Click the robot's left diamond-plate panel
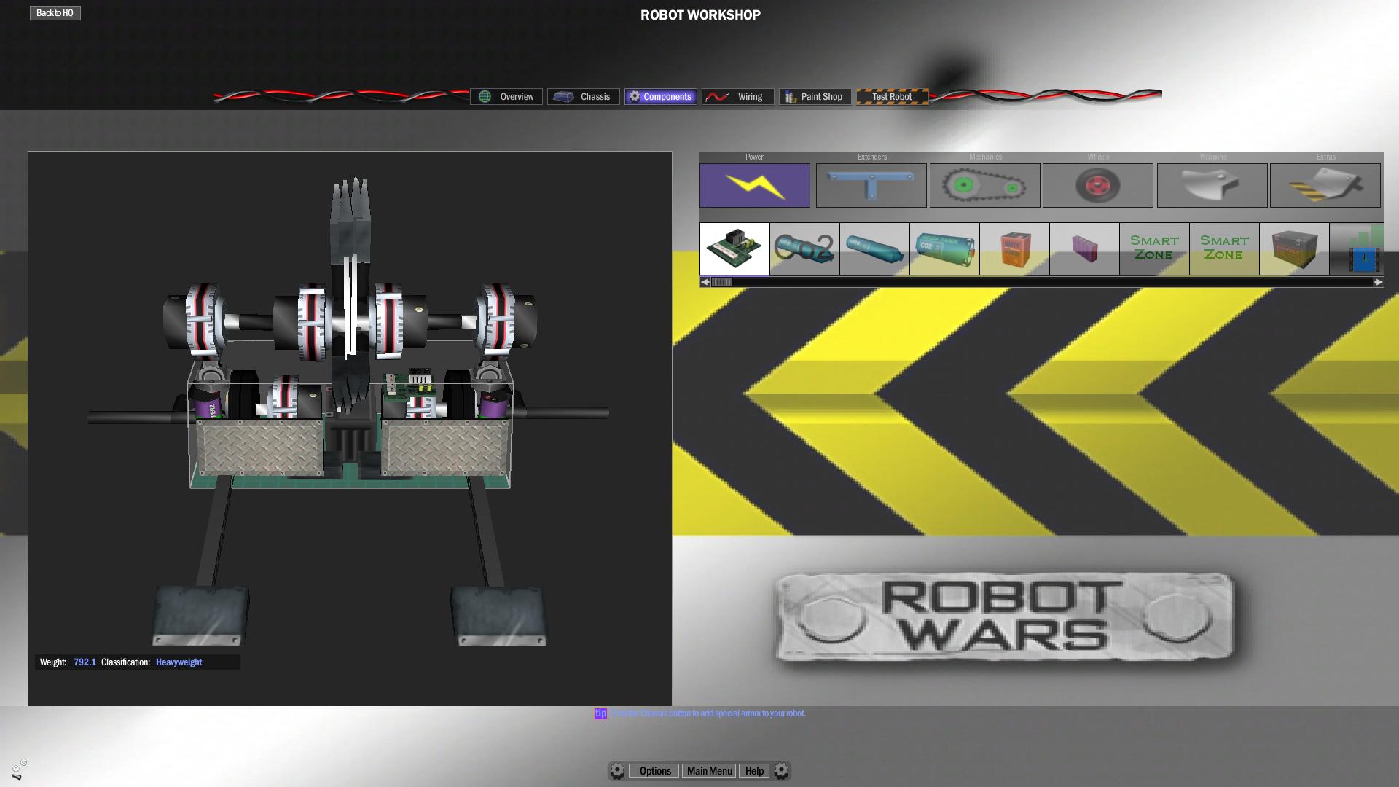1399x787 pixels. click(x=259, y=448)
